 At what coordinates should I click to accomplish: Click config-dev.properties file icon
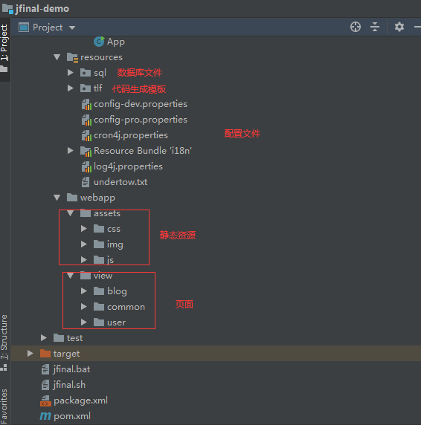click(86, 104)
